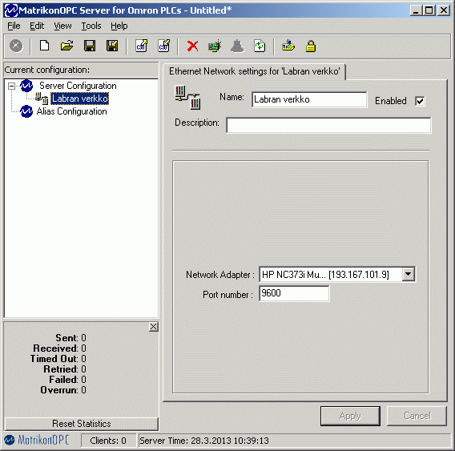Open a configuration using the folder icon

click(x=66, y=46)
